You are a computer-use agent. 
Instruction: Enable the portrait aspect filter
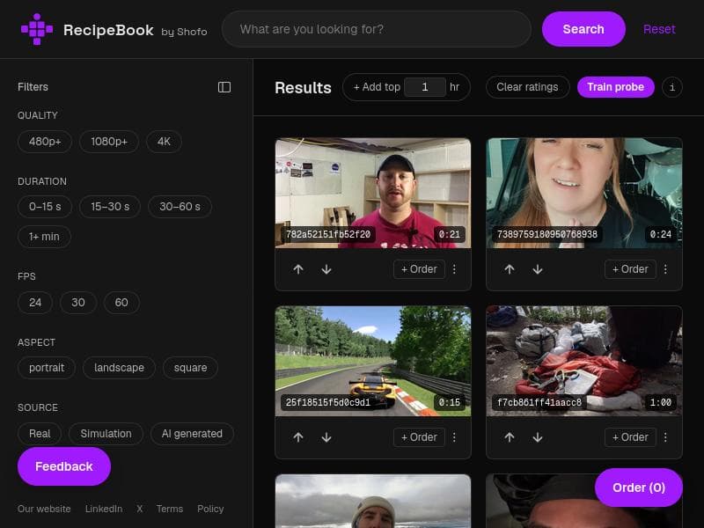(x=47, y=368)
